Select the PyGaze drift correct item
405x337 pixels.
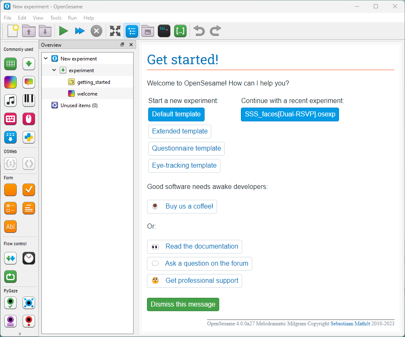pyautogui.click(x=29, y=303)
